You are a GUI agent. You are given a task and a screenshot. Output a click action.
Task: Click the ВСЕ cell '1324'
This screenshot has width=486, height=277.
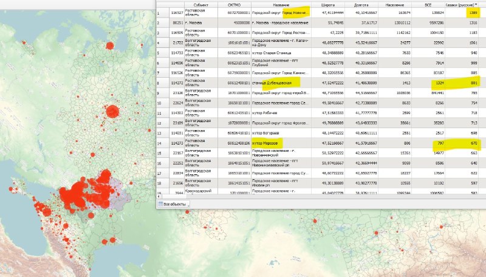click(x=428, y=83)
